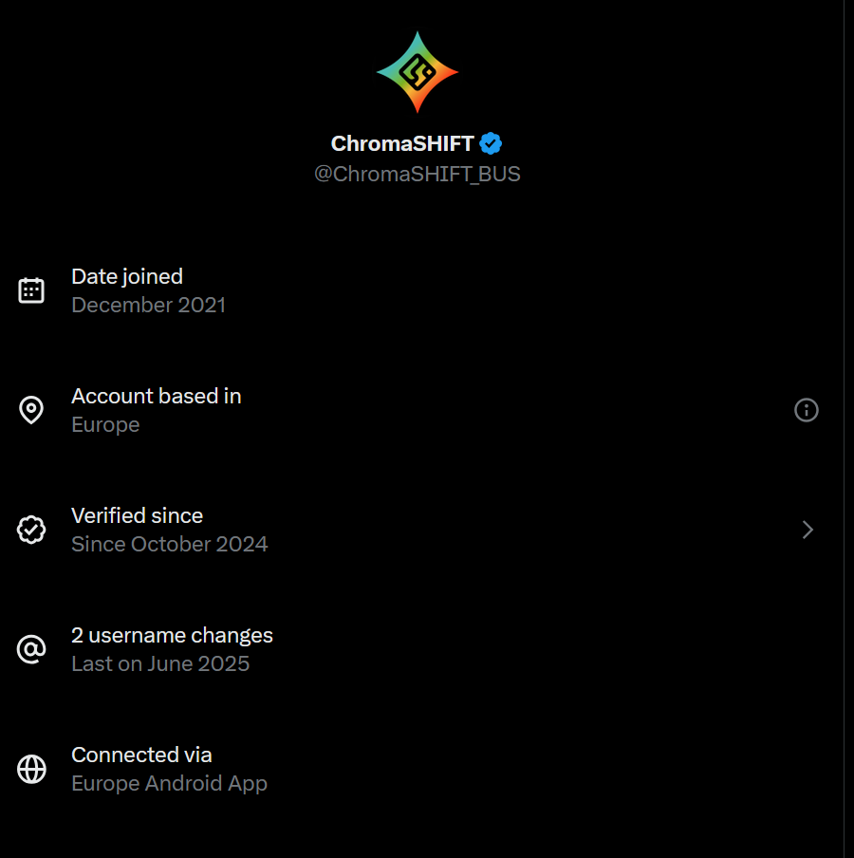Open the info icon for Account based in
The width and height of the screenshot is (854, 858).
pos(806,410)
